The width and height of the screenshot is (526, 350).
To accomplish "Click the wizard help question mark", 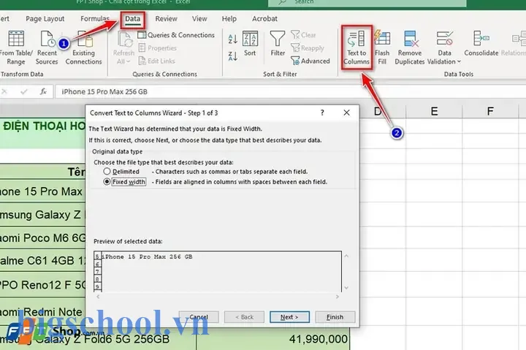I will point(322,113).
